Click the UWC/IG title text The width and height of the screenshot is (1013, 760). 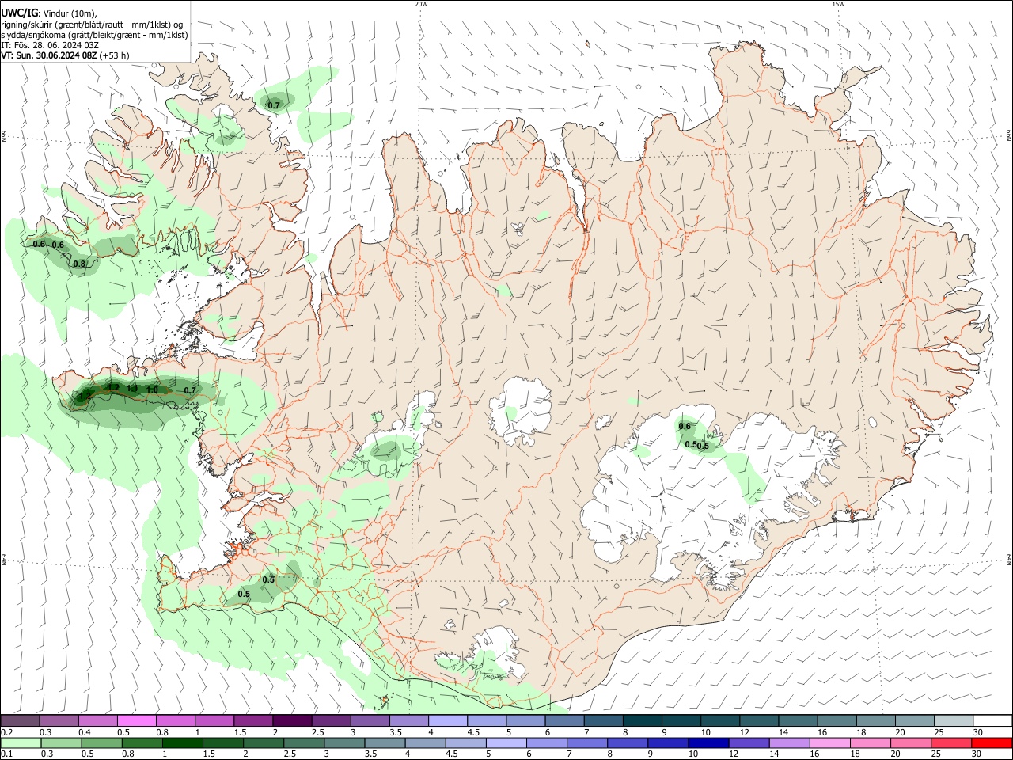point(20,13)
